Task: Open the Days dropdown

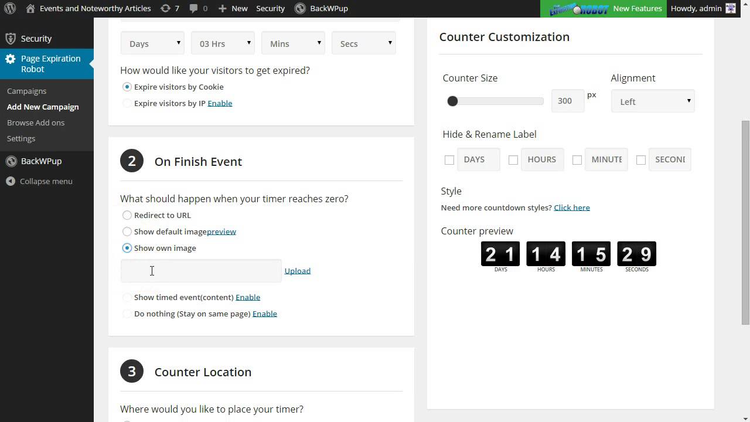Action: pos(152,43)
